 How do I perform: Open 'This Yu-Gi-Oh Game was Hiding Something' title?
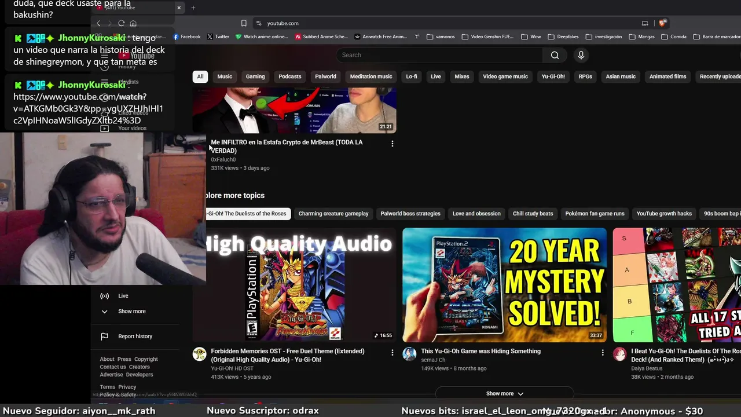pyautogui.click(x=480, y=351)
